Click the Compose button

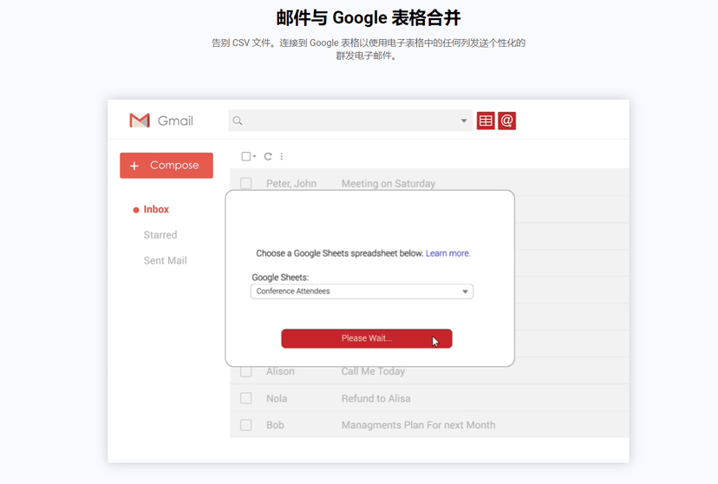click(x=166, y=166)
